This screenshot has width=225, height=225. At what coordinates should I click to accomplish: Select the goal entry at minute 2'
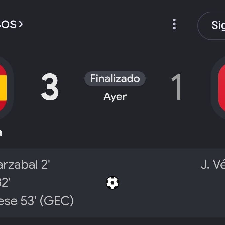25,165
